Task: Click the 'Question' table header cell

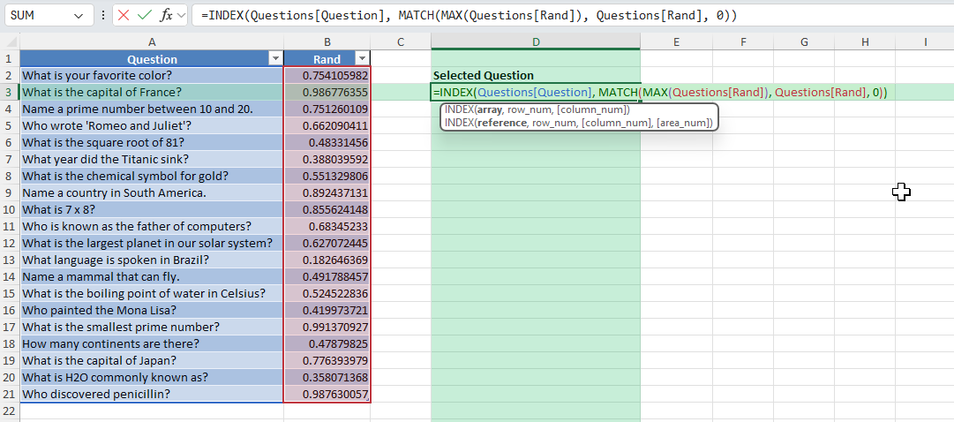Action: point(152,59)
